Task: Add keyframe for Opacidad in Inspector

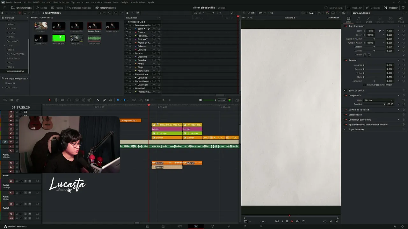Action: point(399,104)
